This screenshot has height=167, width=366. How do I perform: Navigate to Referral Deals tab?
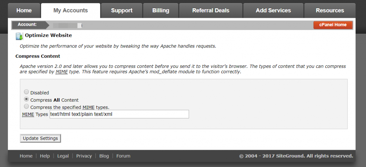[211, 10]
